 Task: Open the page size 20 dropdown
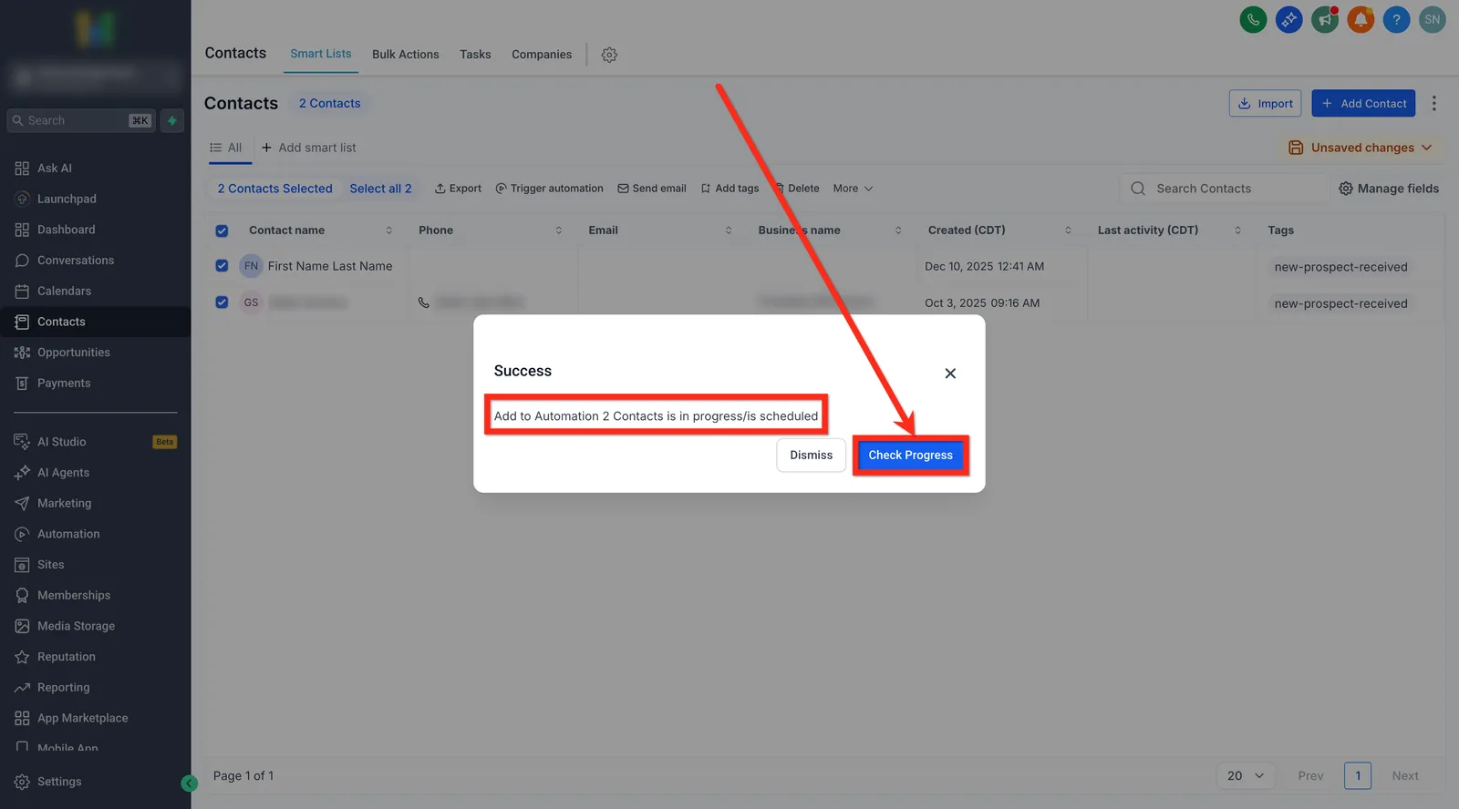point(1245,776)
